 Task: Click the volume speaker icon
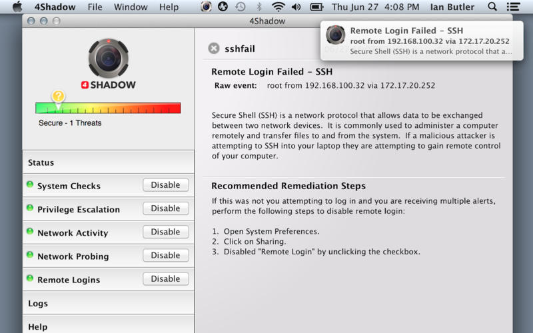pyautogui.click(x=296, y=7)
